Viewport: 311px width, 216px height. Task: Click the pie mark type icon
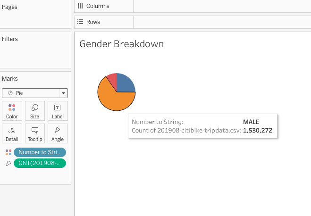(10, 93)
